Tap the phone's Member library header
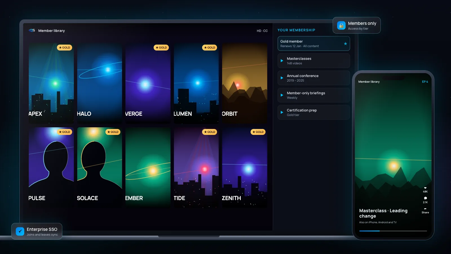This screenshot has width=451, height=254. 369,82
